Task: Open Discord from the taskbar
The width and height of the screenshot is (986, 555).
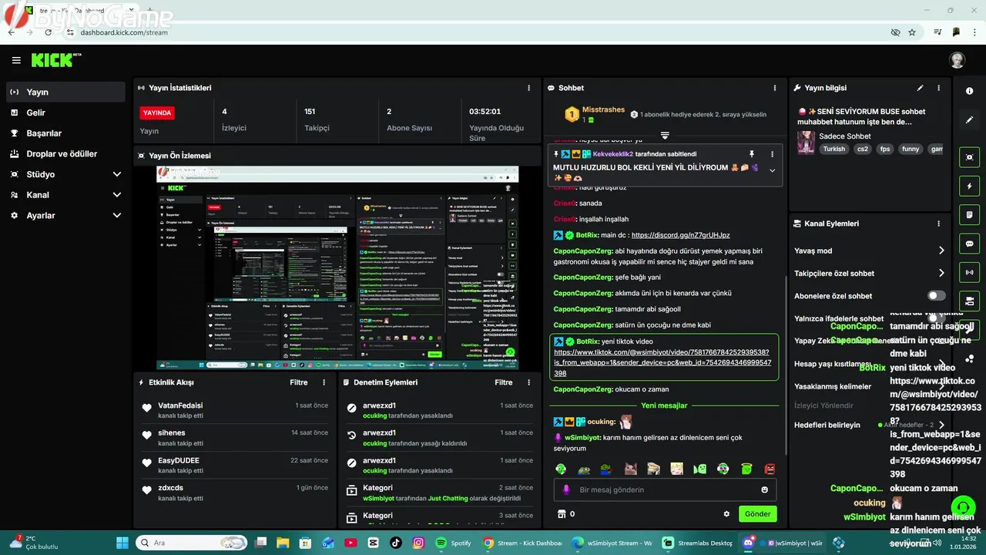Action: pyautogui.click(x=781, y=543)
